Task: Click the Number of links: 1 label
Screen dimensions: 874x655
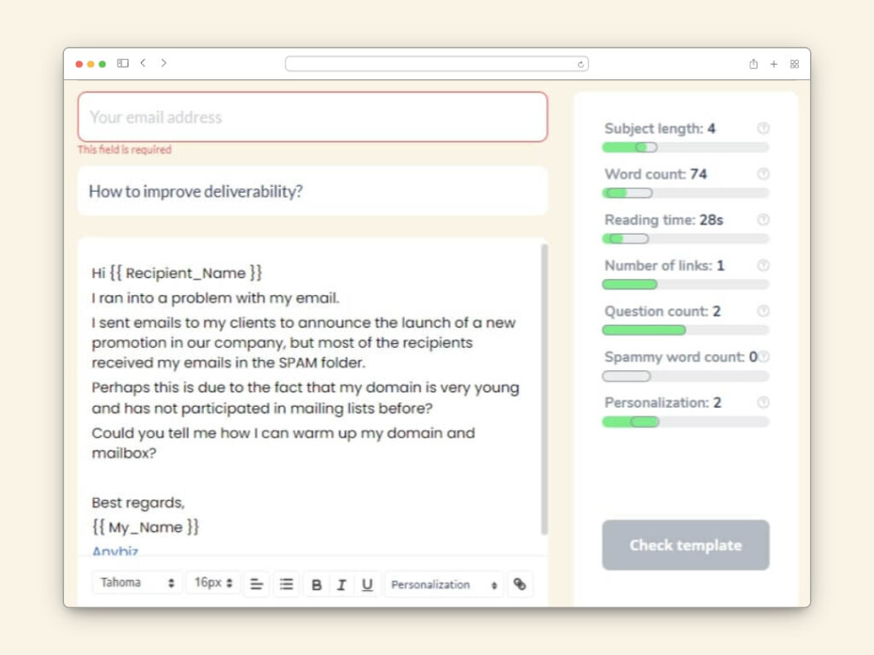Action: (664, 266)
